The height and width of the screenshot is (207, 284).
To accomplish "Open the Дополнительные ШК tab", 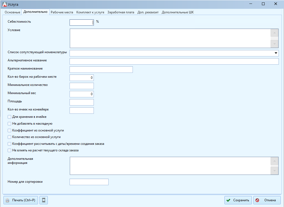I will coord(178,12).
